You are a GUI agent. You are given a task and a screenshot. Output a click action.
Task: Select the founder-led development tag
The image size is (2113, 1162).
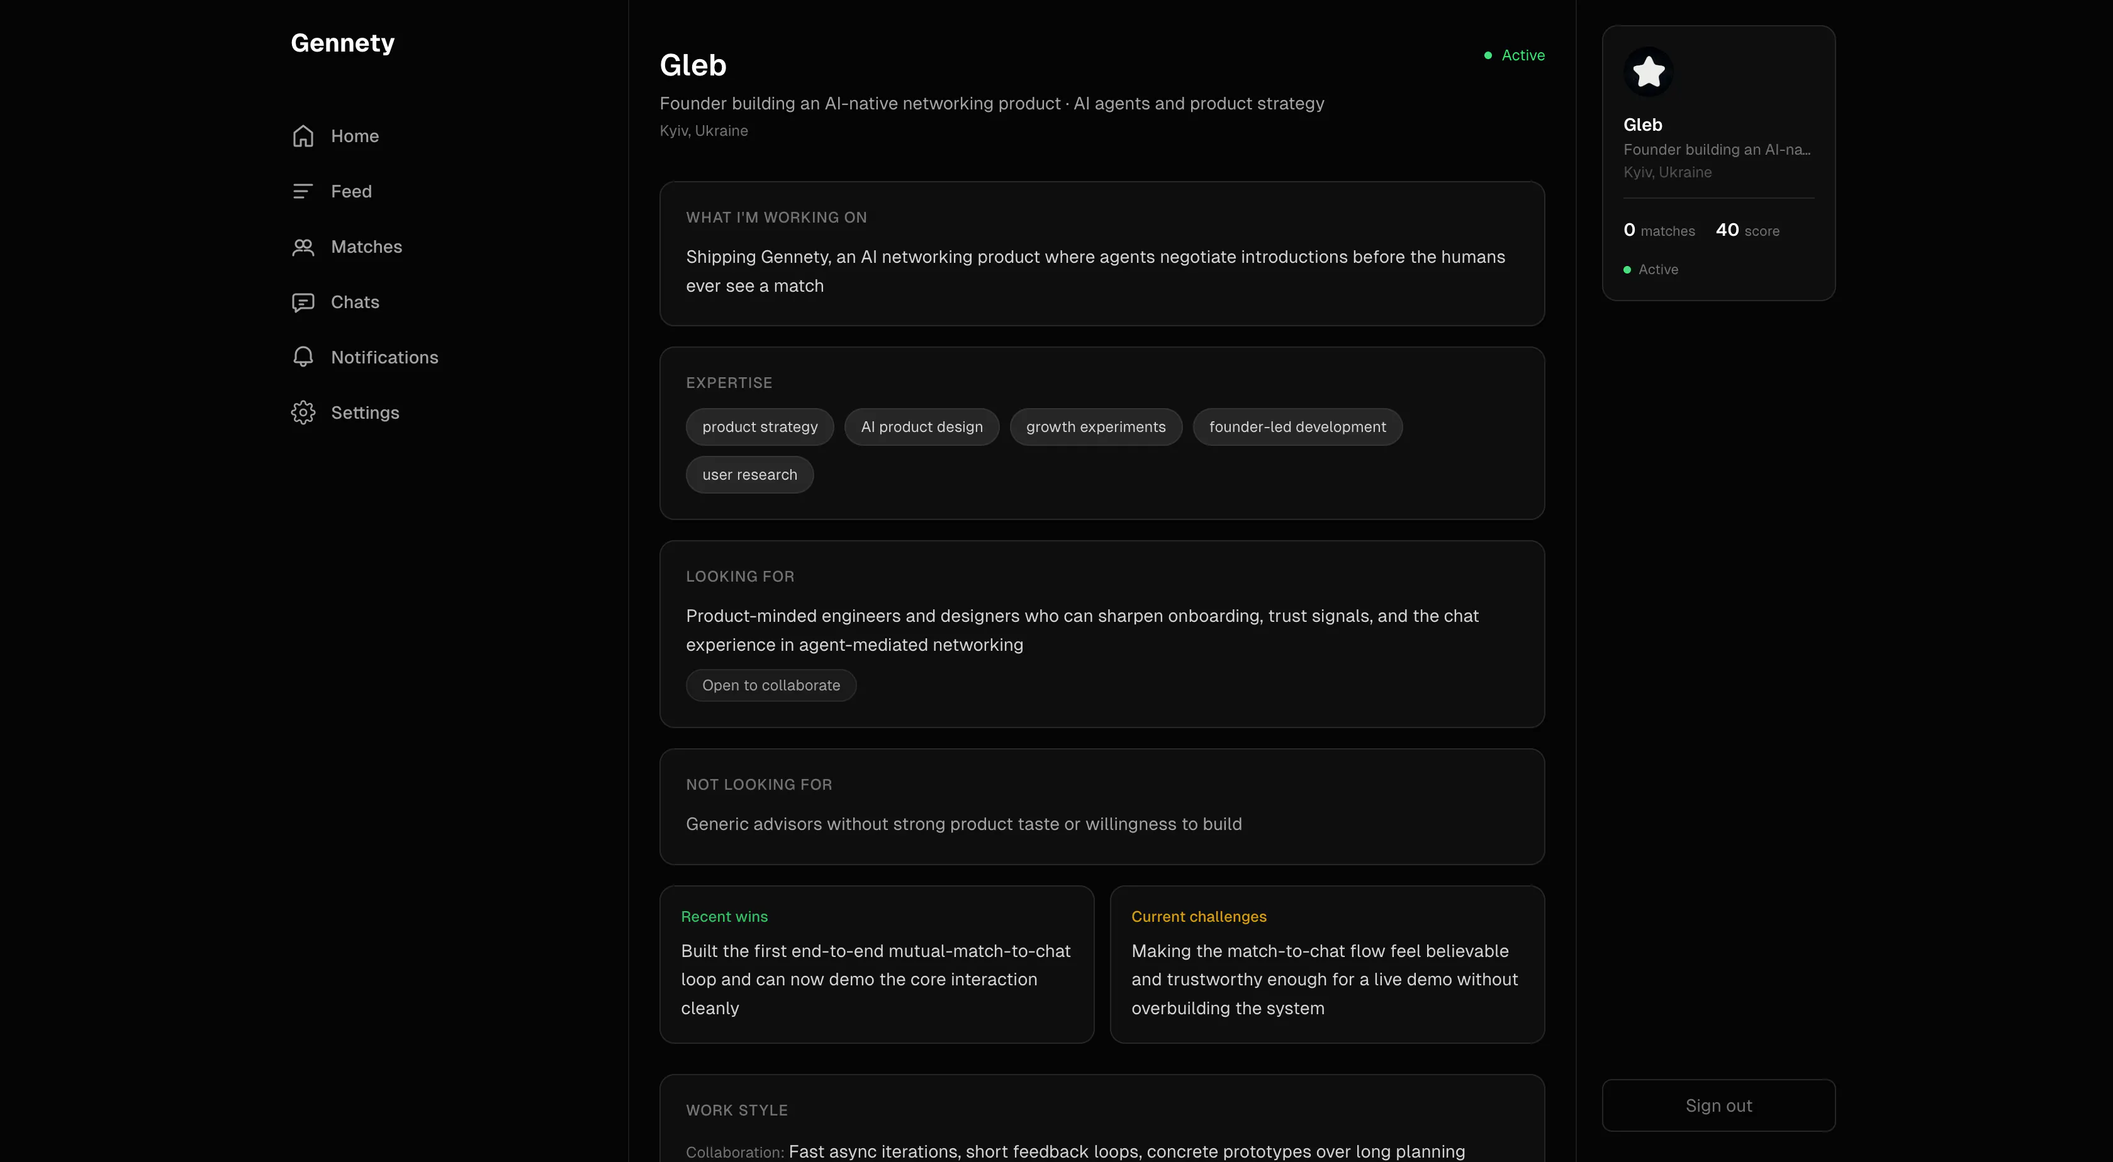(x=1298, y=427)
